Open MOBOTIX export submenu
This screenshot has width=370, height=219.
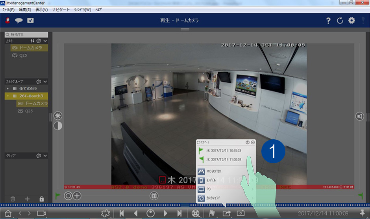point(226,171)
